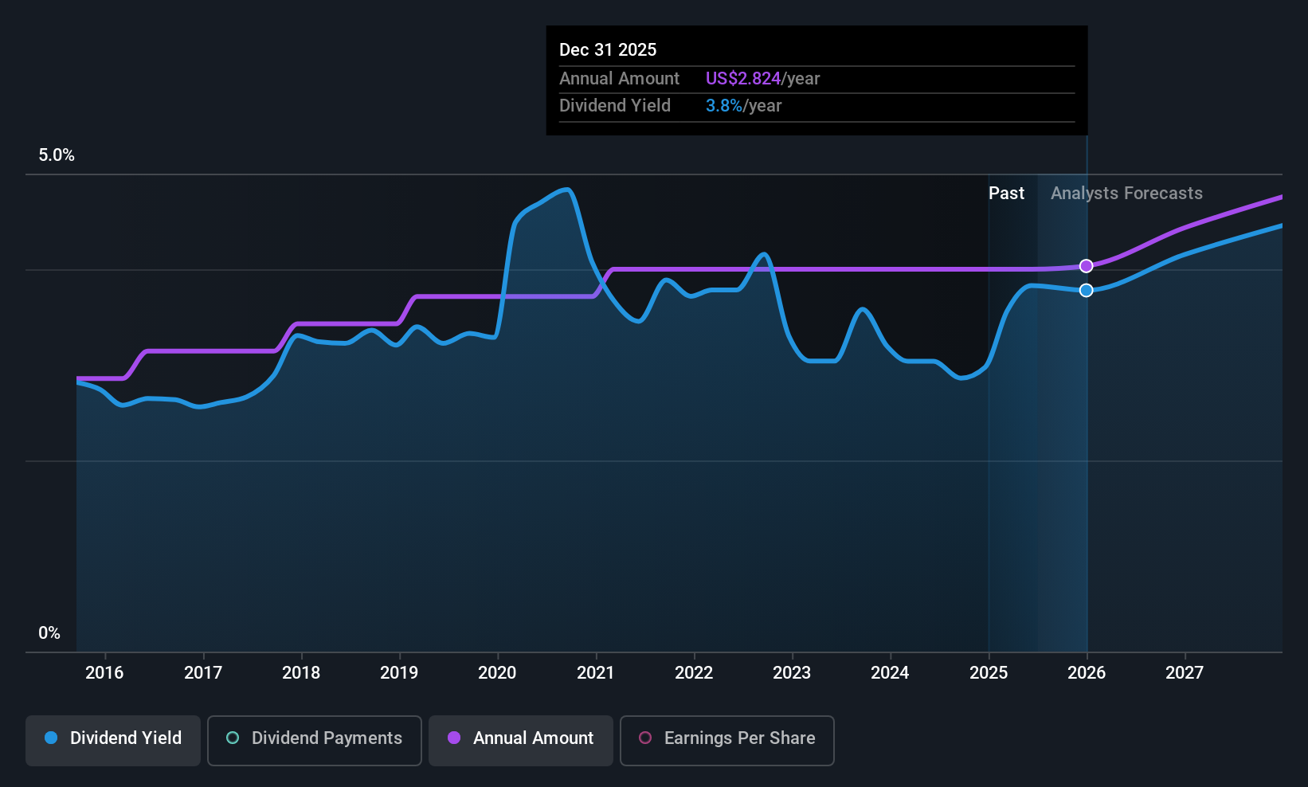Select the 2027 x-axis label

point(1185,672)
